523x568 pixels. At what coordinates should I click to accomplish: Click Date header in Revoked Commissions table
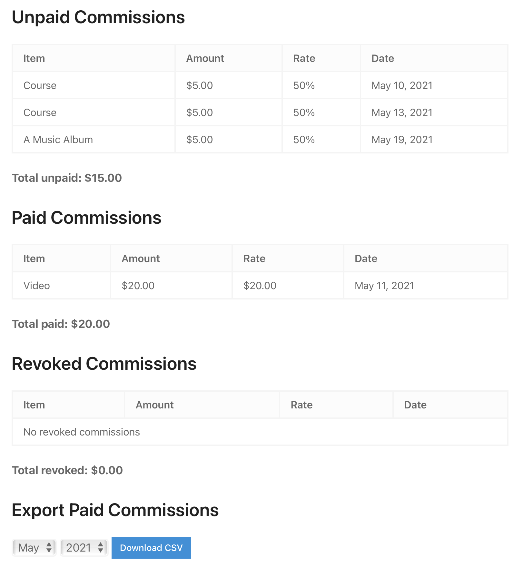[415, 405]
